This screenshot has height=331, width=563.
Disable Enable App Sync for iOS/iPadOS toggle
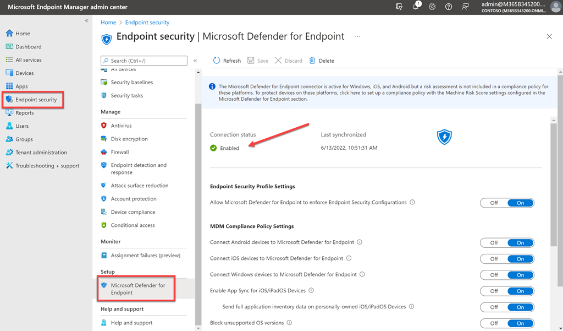pyautogui.click(x=494, y=291)
